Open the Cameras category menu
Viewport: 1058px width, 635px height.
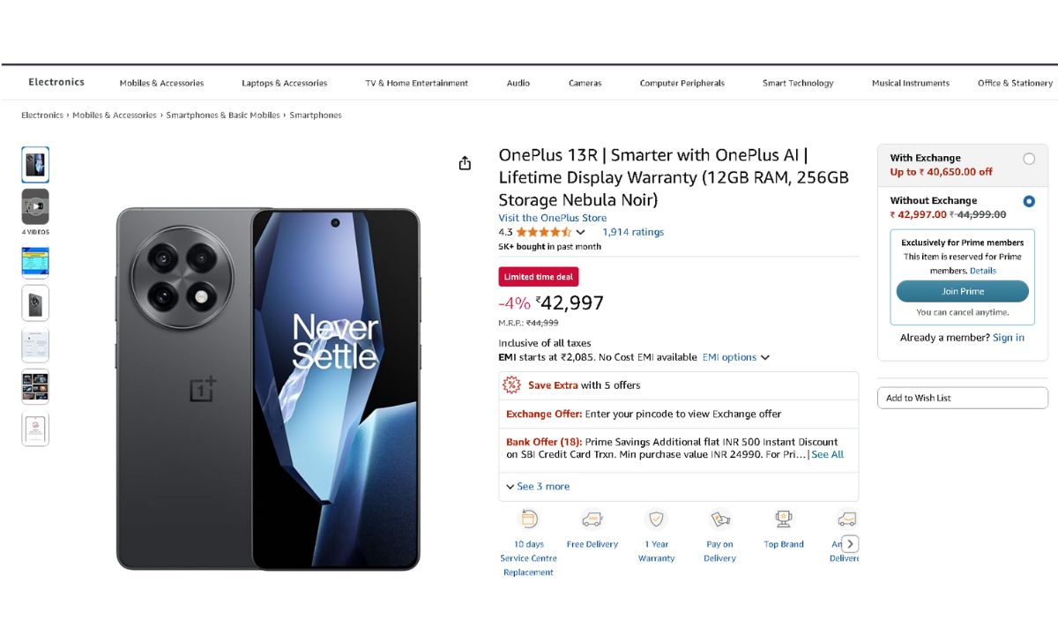point(585,83)
